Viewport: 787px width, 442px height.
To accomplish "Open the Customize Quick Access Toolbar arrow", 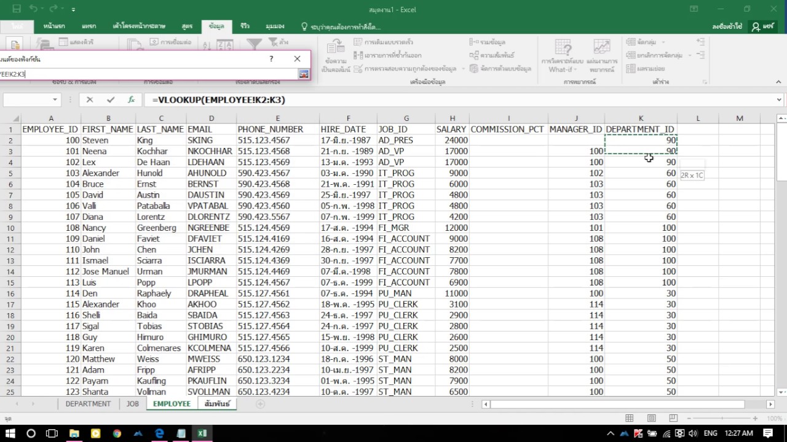I will point(74,10).
